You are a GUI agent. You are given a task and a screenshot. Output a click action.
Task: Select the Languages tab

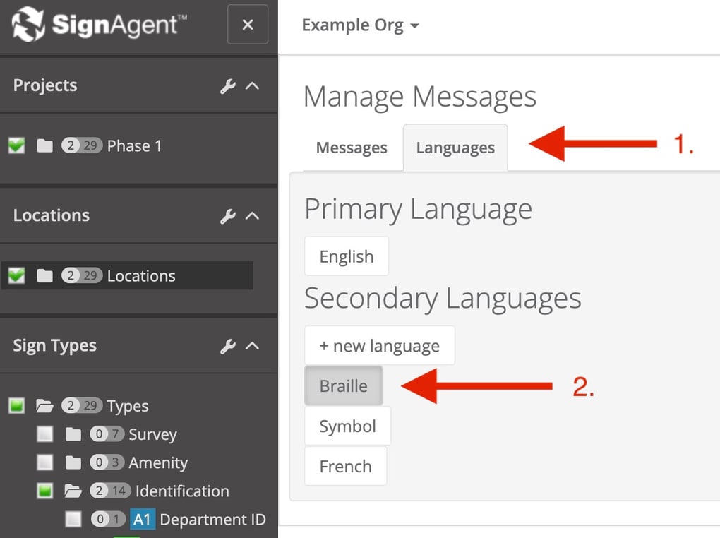[455, 148]
